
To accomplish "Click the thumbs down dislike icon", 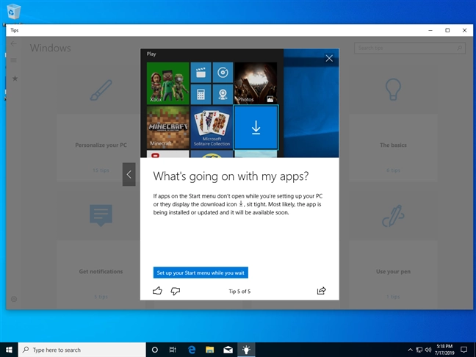I will click(x=175, y=291).
